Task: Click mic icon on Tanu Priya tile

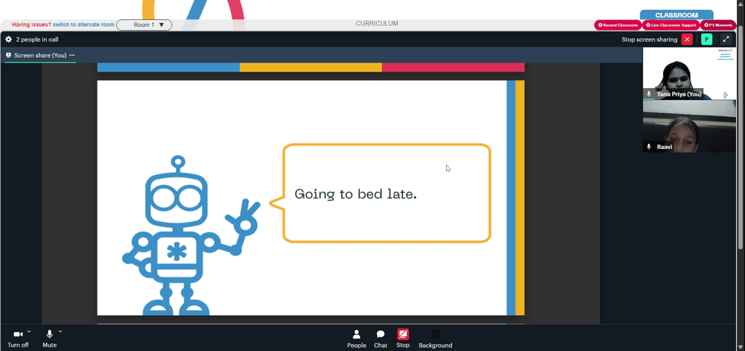Action: [x=649, y=94]
